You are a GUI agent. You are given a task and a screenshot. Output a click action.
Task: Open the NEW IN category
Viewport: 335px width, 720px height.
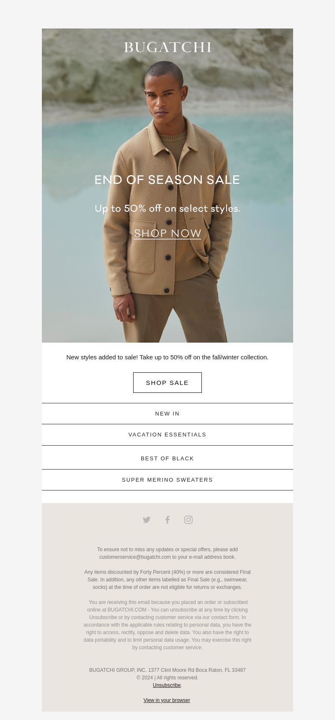[x=167, y=413]
